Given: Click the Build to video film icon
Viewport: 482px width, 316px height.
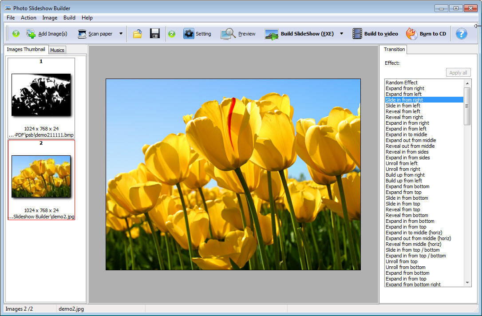Looking at the screenshot, I should tap(357, 34).
